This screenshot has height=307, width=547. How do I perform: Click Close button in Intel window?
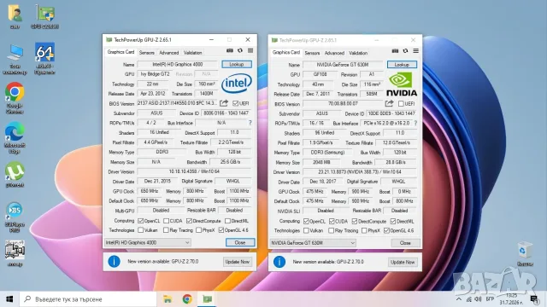tap(240, 242)
